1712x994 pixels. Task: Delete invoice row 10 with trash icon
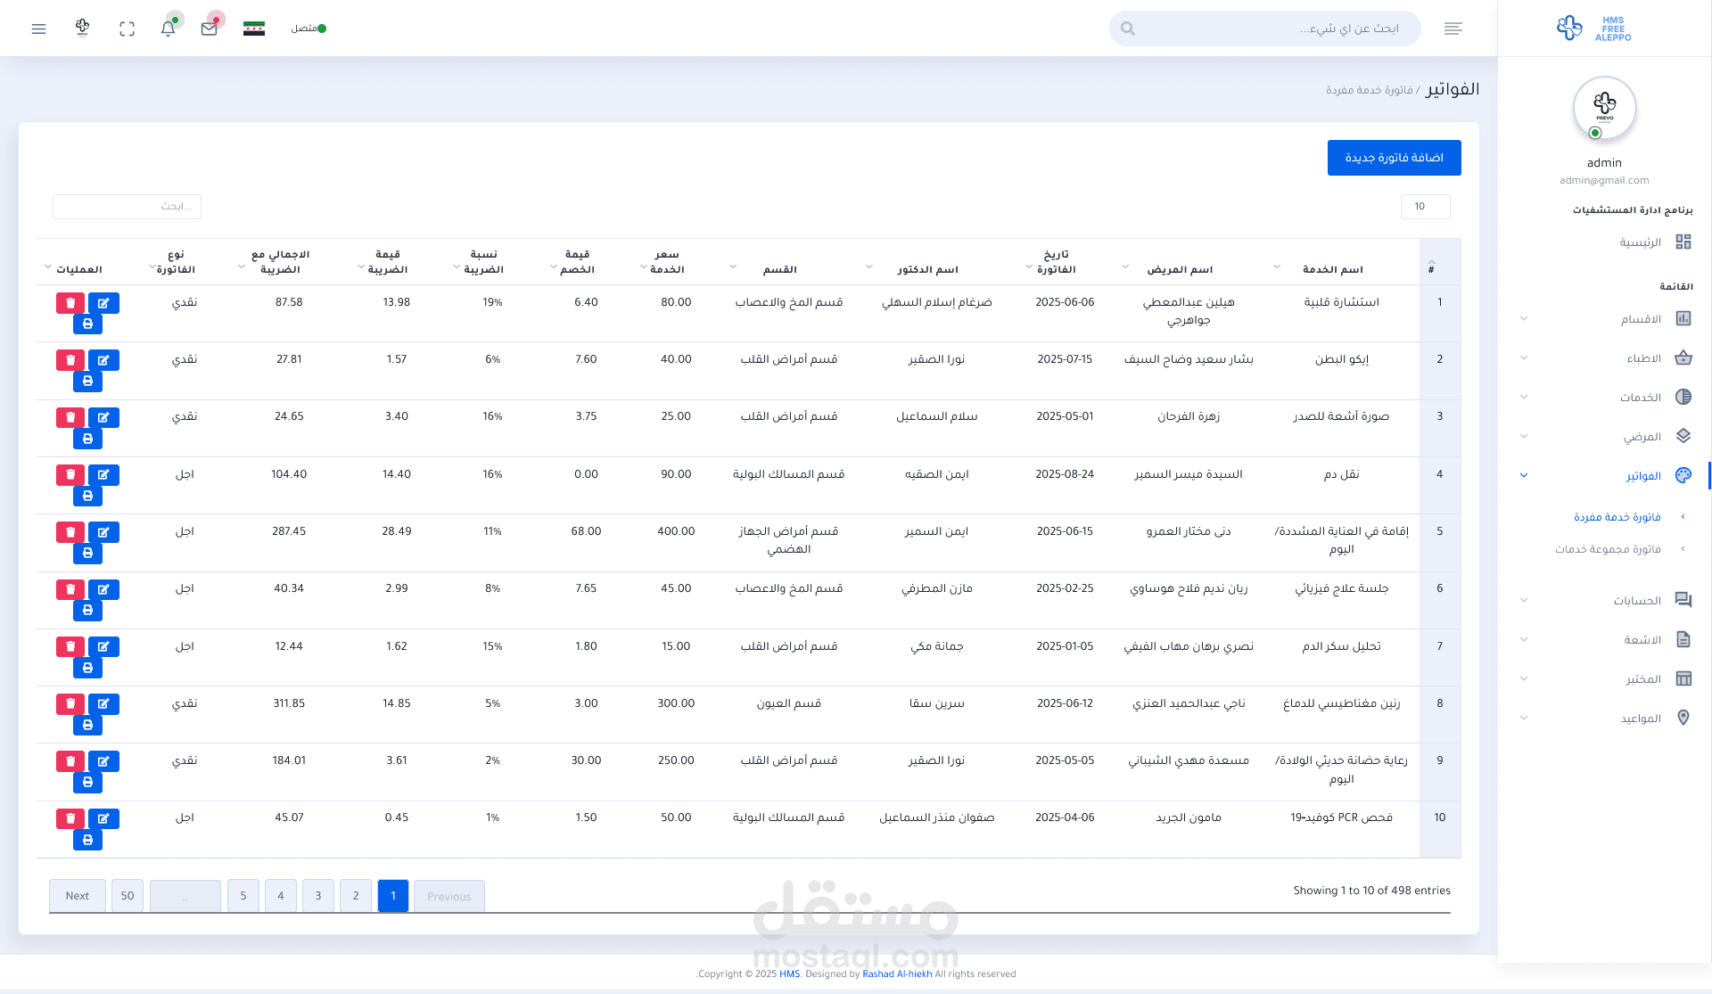point(70,818)
